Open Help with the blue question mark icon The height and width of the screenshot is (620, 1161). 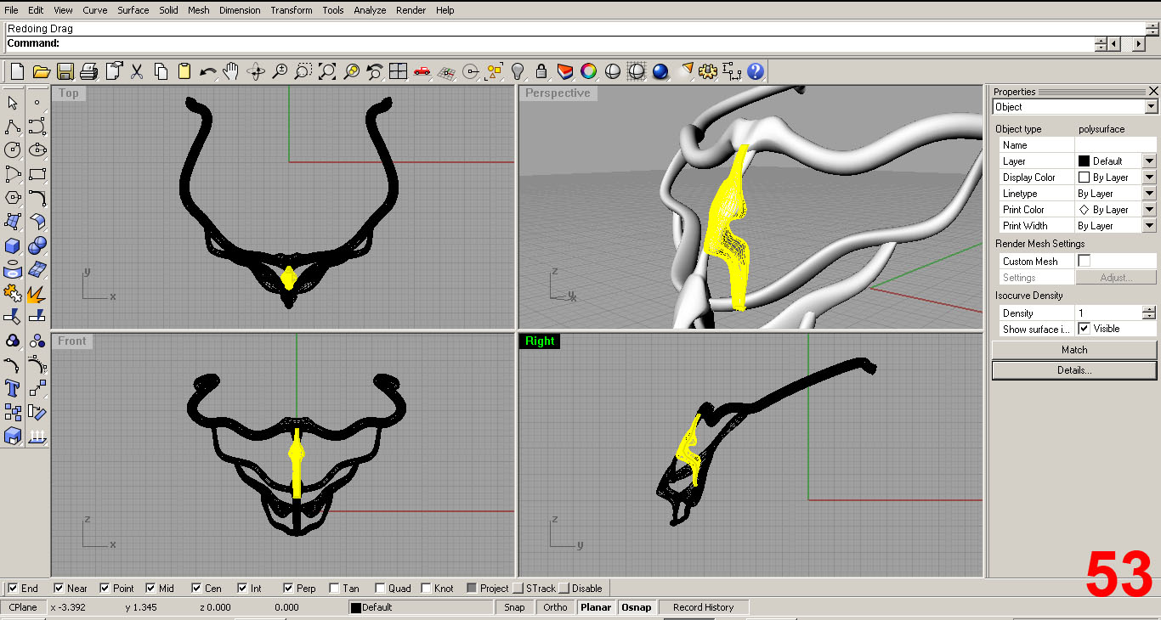[x=756, y=71]
